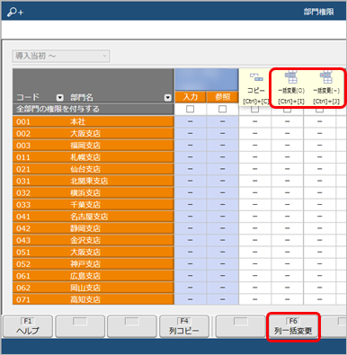Click the 入力 cell for 本社
This screenshot has height=355, width=347.
191,121
